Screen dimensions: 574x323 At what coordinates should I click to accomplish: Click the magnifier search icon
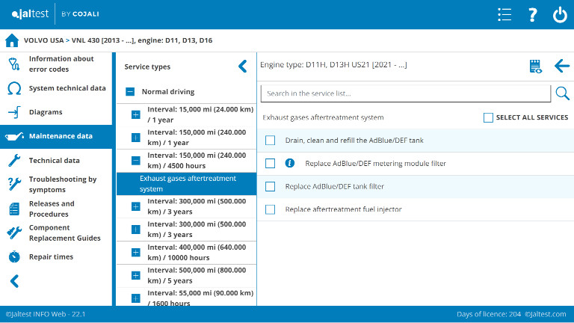click(x=562, y=93)
